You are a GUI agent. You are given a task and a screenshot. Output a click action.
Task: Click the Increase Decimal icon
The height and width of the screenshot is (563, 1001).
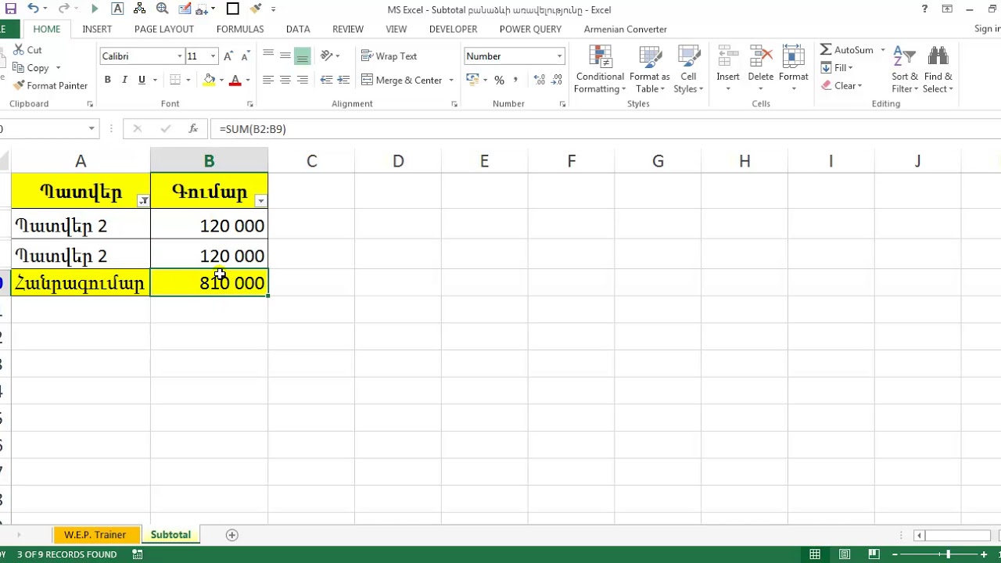click(x=540, y=80)
